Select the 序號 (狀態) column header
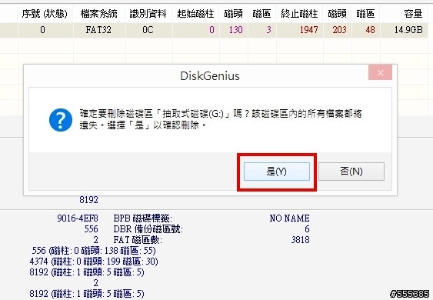Screen dimensions: 433x300 click(x=45, y=14)
